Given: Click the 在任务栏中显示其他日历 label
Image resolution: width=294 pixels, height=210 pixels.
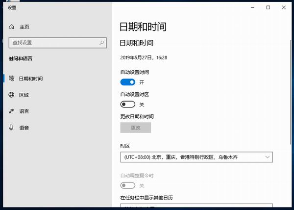Looking at the screenshot, I should (147, 197).
